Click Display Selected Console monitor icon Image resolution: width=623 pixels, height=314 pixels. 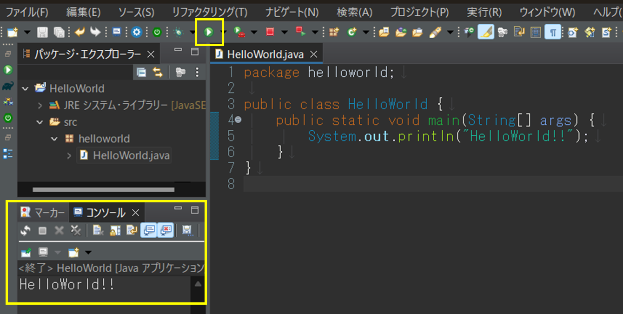(43, 252)
